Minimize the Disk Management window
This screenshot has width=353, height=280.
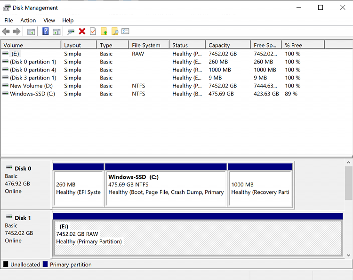point(299,8)
